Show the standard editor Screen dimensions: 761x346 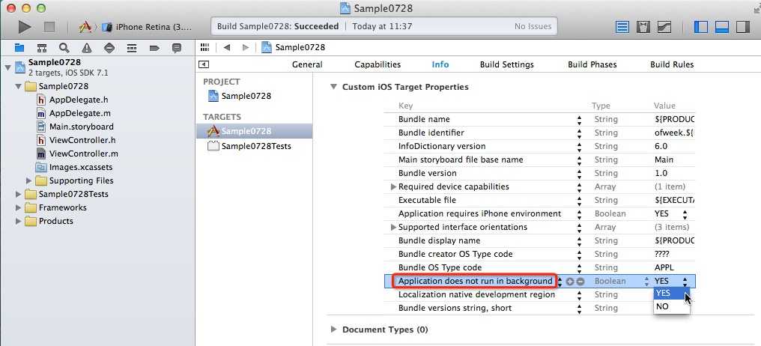(622, 27)
